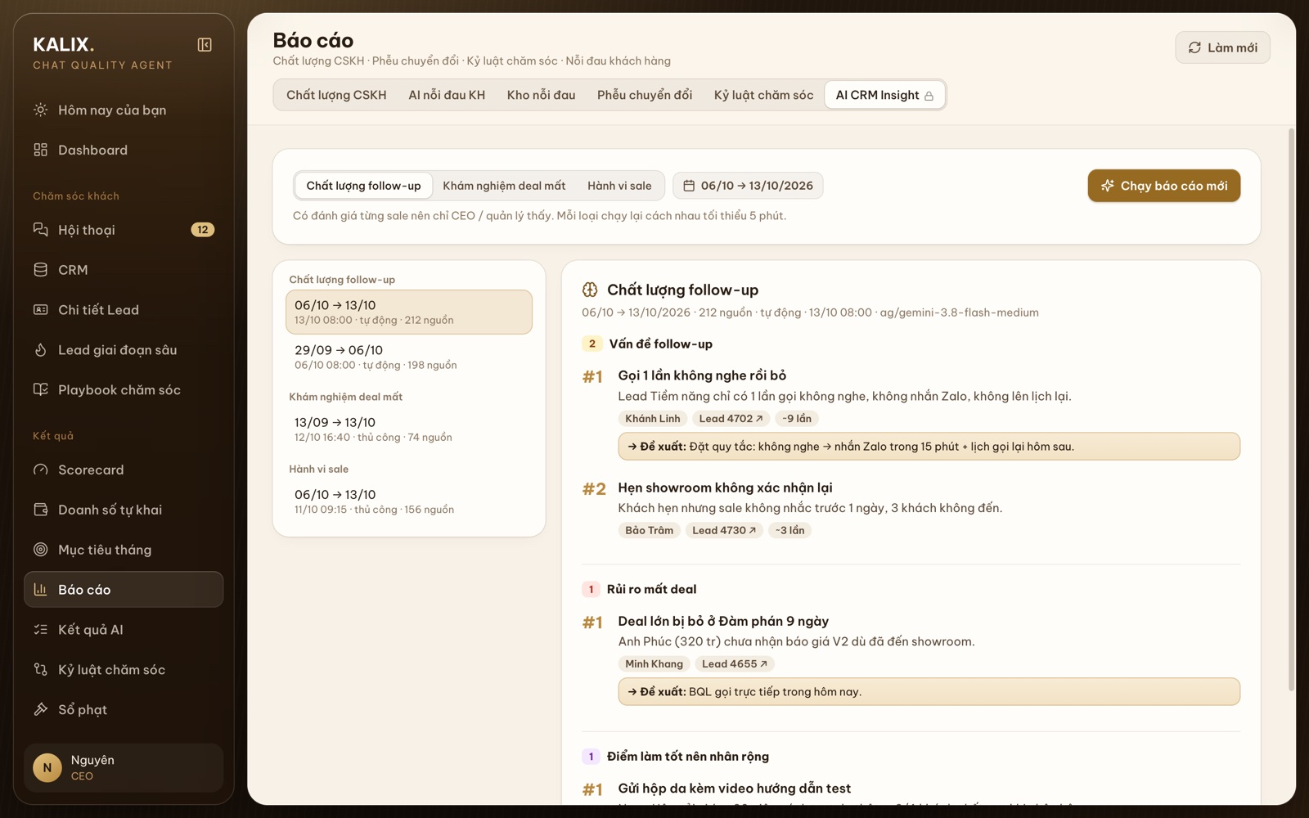Click the Lead giai đoạn sâu flame icon

pyautogui.click(x=40, y=350)
